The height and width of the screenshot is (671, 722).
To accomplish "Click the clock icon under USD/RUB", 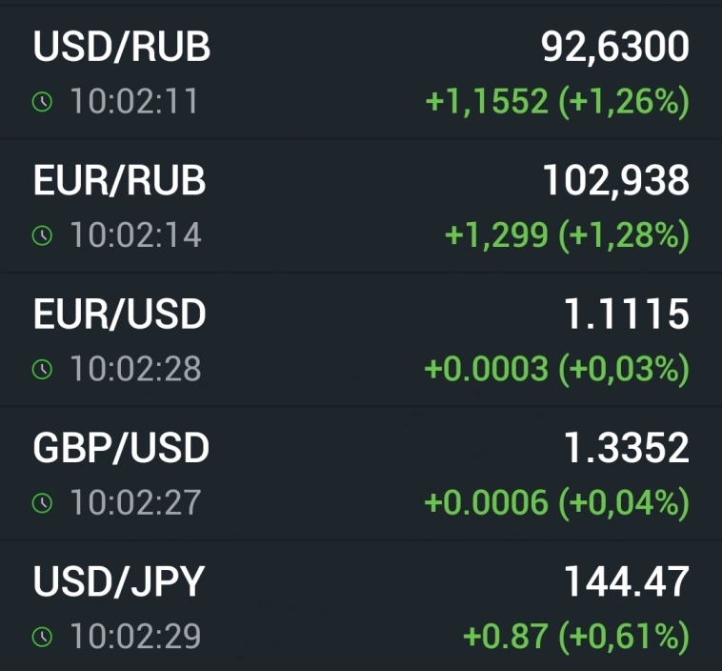I will point(42,102).
